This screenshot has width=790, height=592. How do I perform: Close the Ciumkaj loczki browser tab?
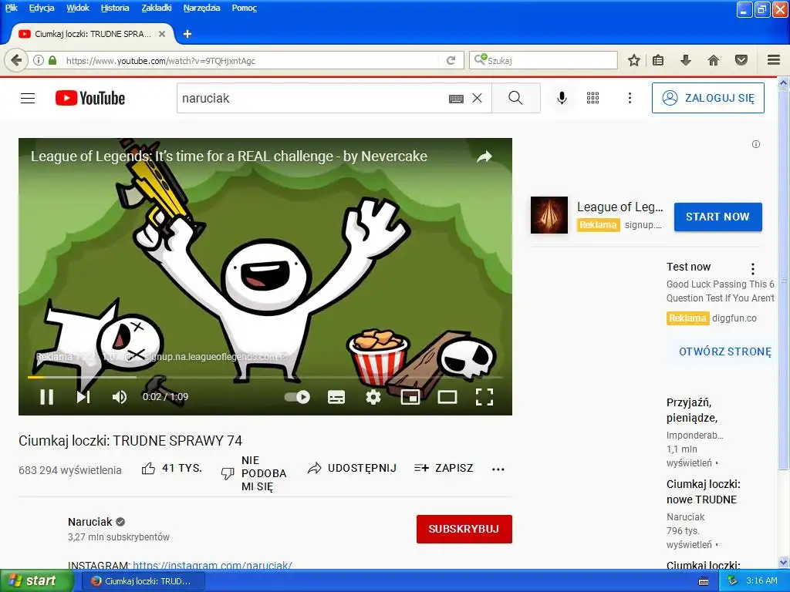162,34
